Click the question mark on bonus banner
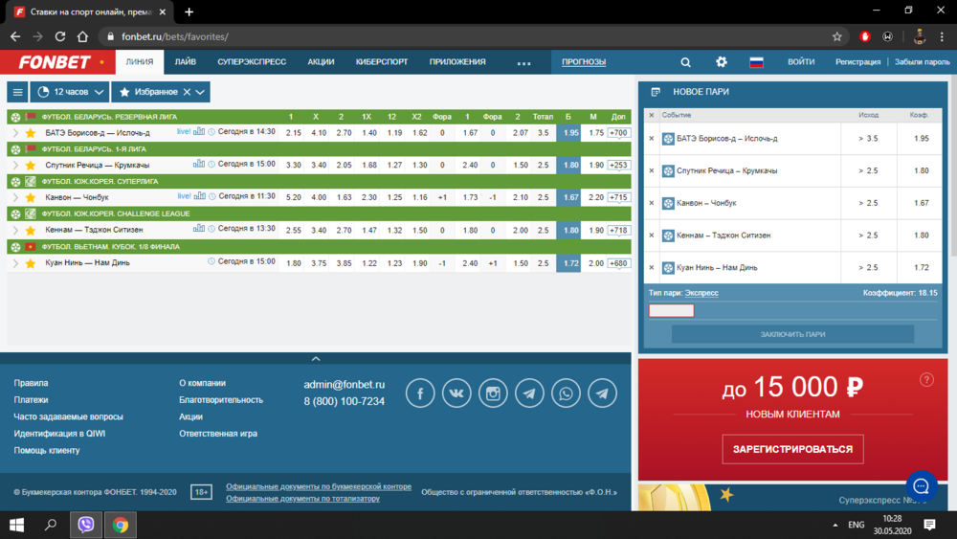 click(x=926, y=380)
